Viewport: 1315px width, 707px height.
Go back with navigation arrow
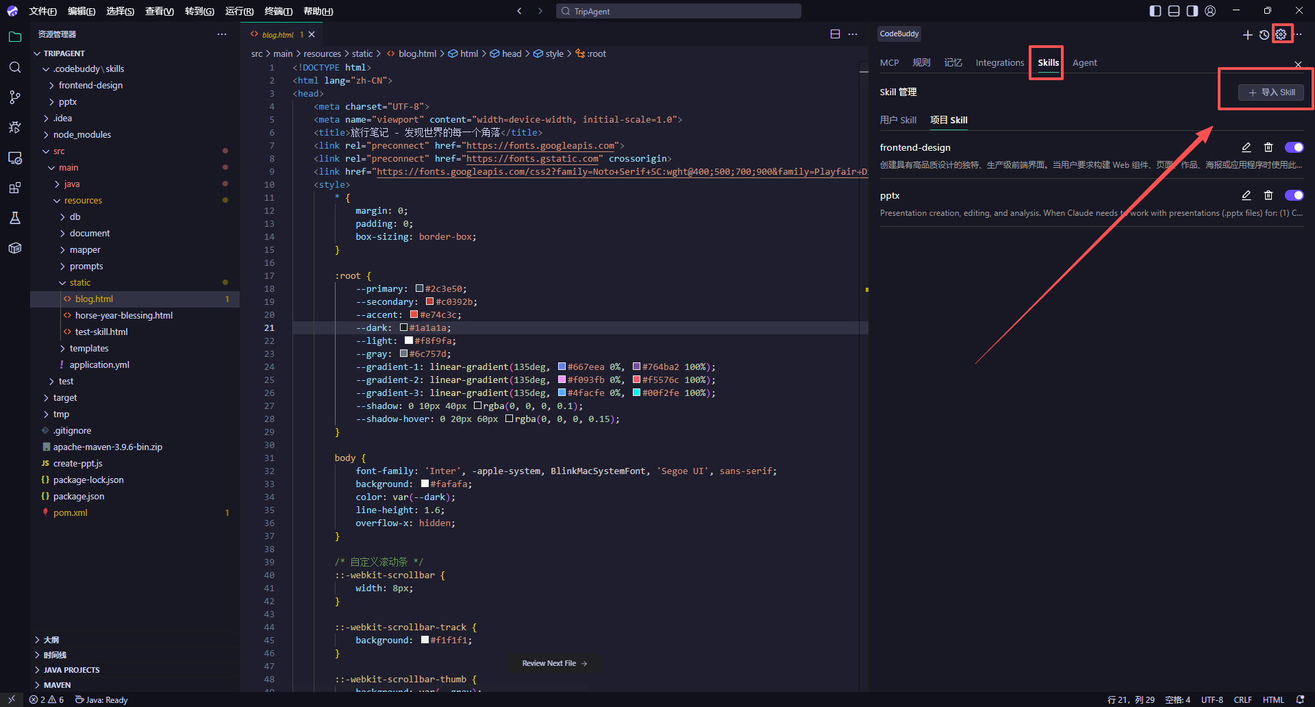(519, 11)
